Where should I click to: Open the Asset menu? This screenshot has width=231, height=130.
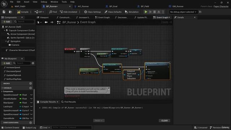coord(26,2)
